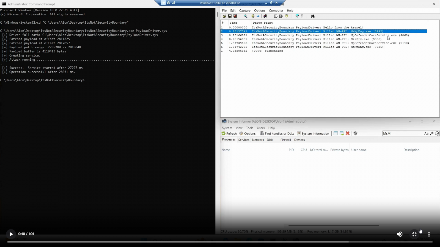This screenshot has height=247, width=440.
Task: Click the Find binoculars icon in DebugView
Action: click(313, 16)
